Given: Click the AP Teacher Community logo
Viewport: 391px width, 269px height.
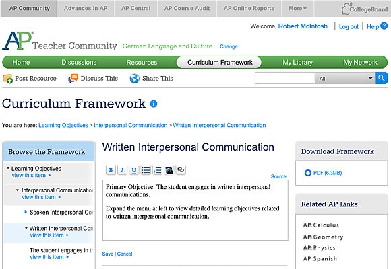Looking at the screenshot, I should tap(59, 41).
